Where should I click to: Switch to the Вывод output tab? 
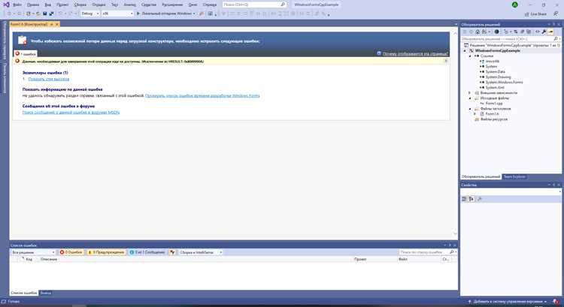pos(45,293)
